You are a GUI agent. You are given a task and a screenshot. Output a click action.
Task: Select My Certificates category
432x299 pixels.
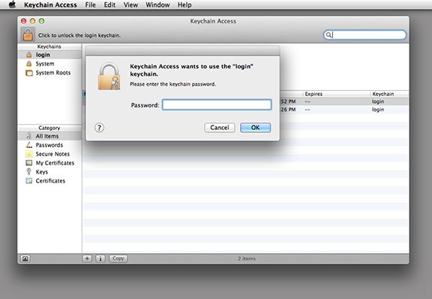point(49,163)
